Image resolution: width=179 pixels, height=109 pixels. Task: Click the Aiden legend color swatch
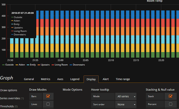click(17, 65)
